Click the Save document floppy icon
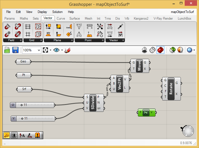The width and height of the screenshot is (199, 148). pos(15,50)
